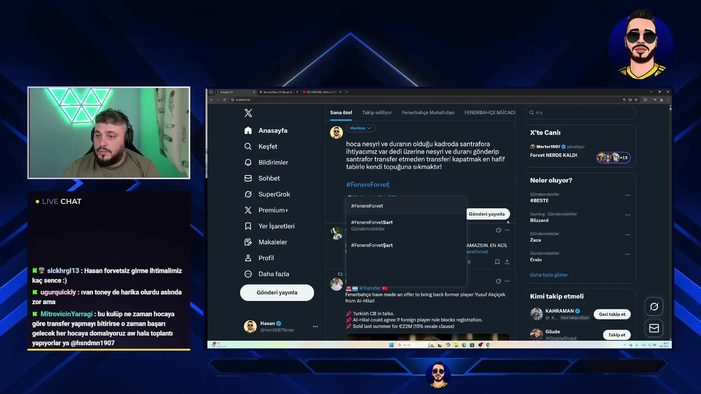The width and height of the screenshot is (701, 394).
Task: Reload the page in the browser
Action: pyautogui.click(x=223, y=100)
